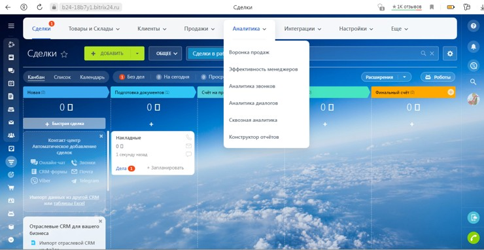Open the calendar icon in left sidebar

[x=11, y=83]
